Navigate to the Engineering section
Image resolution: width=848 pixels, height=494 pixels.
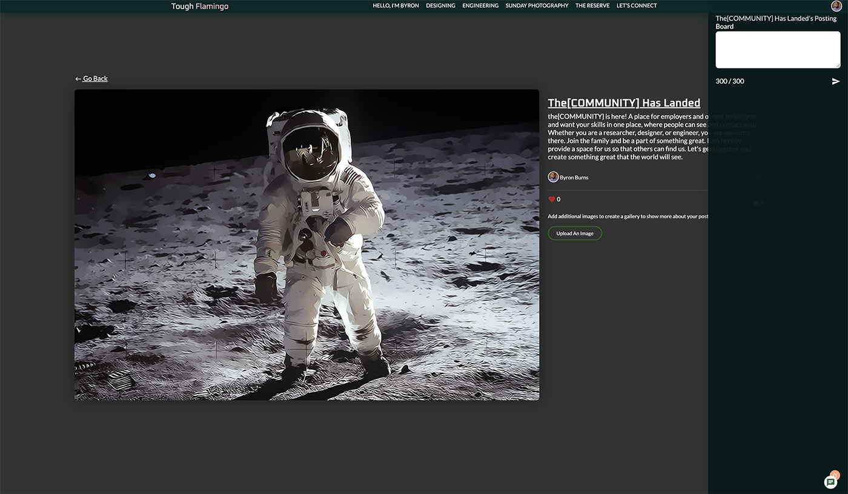[x=480, y=6]
